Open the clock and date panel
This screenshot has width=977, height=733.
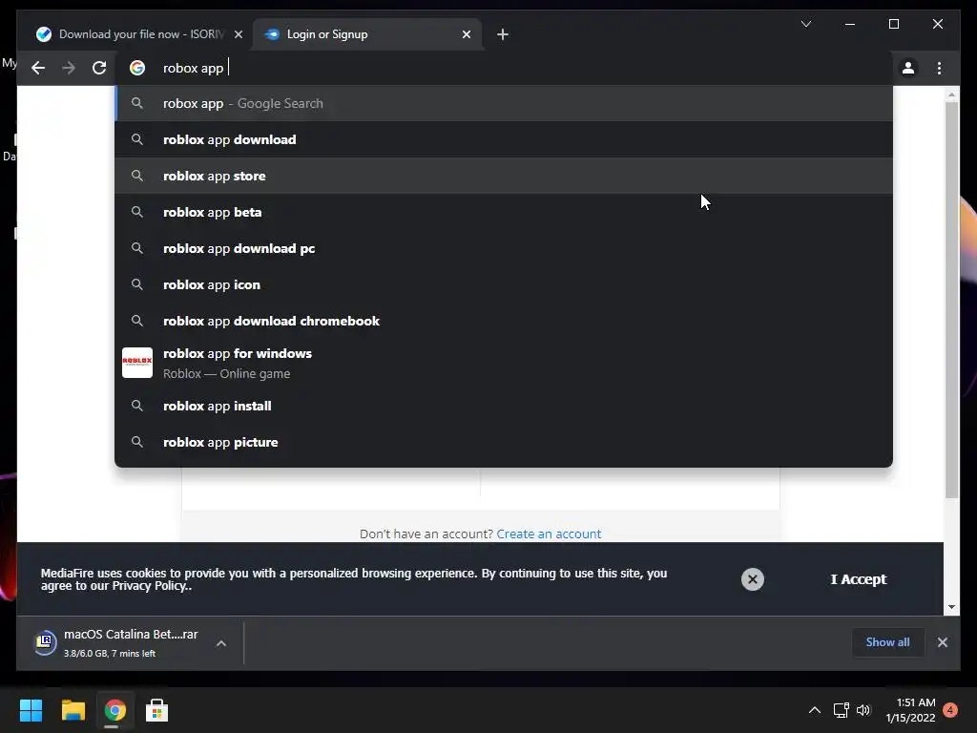[x=910, y=710]
